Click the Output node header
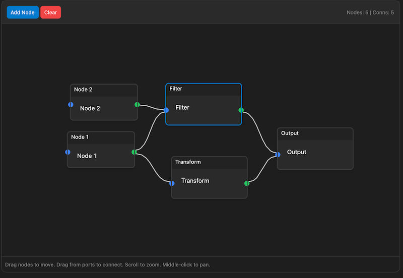Image resolution: width=403 pixels, height=278 pixels. tap(315, 133)
